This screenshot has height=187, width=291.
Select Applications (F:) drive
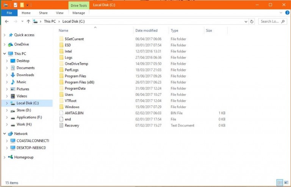(x=29, y=117)
